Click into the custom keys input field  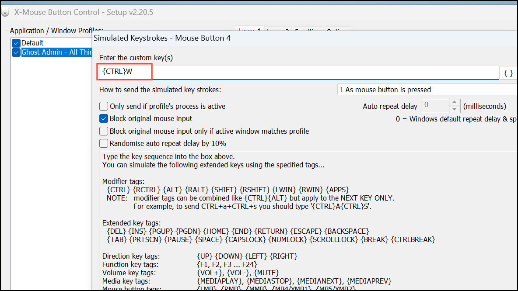pos(219,72)
